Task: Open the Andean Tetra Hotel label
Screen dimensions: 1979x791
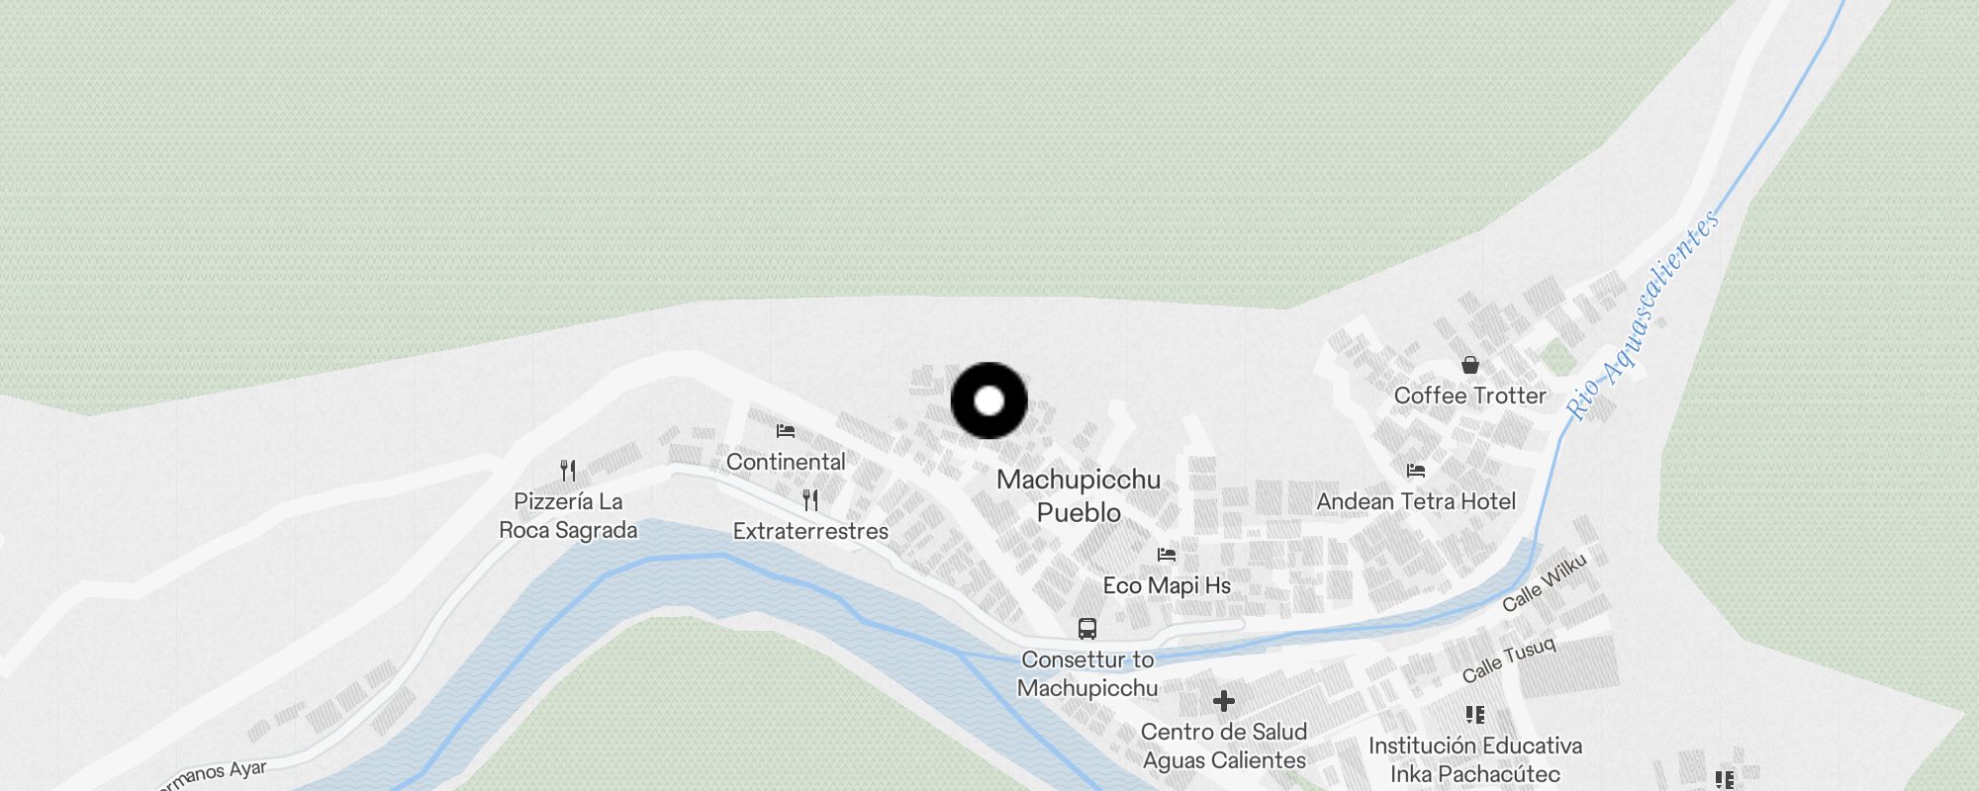Action: pyautogui.click(x=1416, y=501)
